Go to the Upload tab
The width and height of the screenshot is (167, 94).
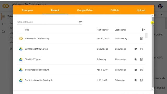point(141,10)
